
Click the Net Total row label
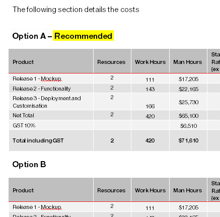[x=23, y=115]
